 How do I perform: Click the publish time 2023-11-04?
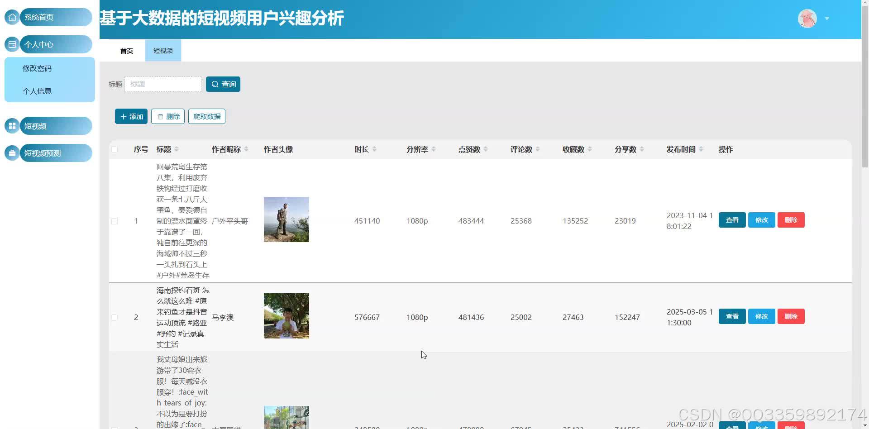point(690,221)
